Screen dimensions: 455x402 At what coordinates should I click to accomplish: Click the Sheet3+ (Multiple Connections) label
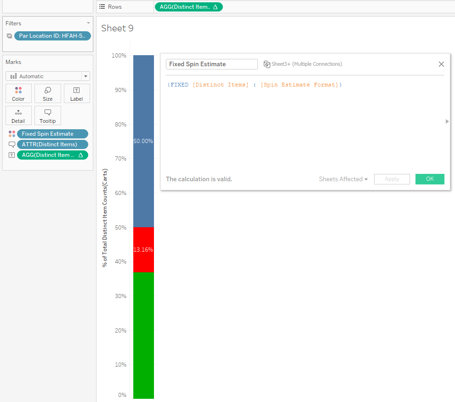[x=307, y=64]
